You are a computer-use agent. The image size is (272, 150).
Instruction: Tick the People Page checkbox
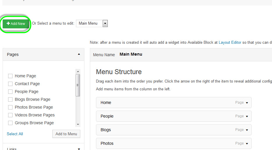[10, 92]
